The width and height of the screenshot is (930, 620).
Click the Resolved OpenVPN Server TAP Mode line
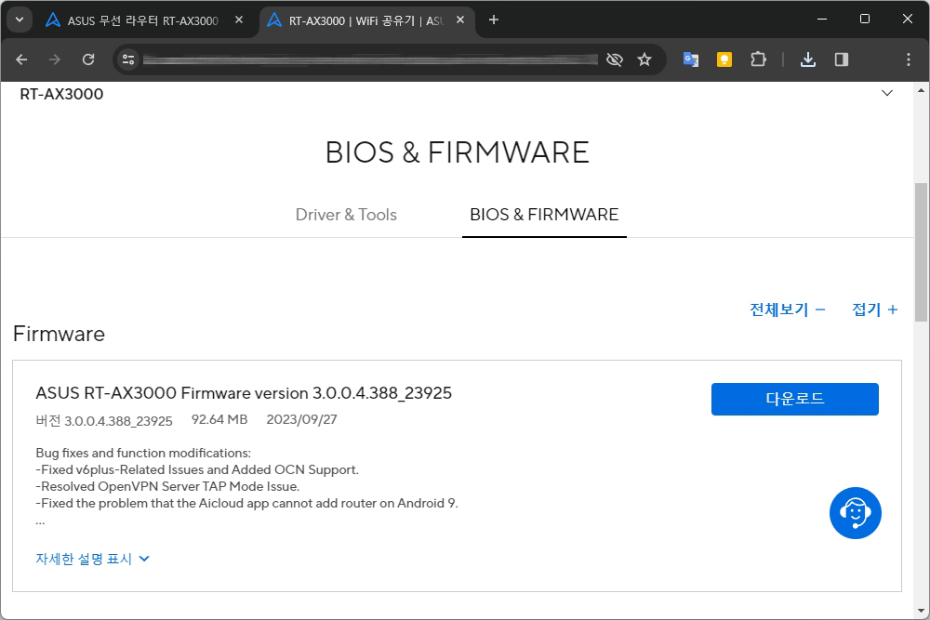click(x=167, y=487)
